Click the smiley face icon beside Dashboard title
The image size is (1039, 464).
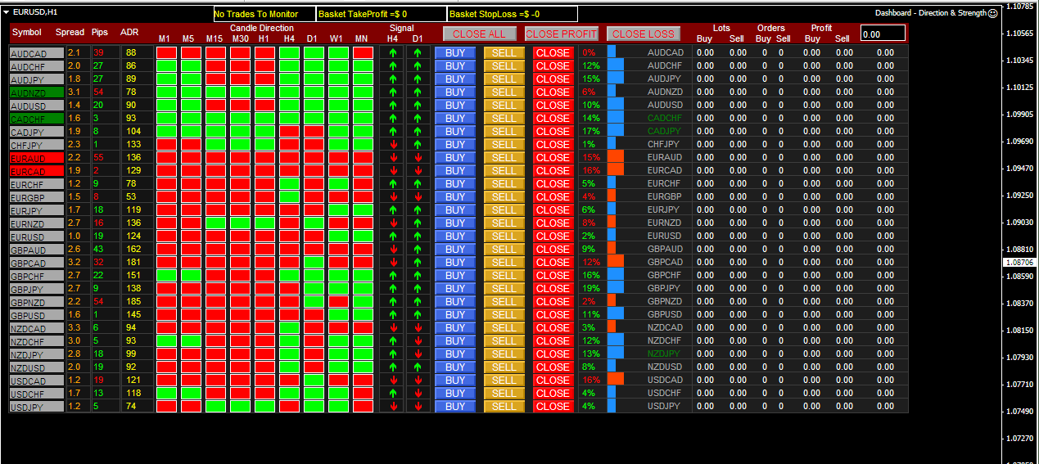993,13
